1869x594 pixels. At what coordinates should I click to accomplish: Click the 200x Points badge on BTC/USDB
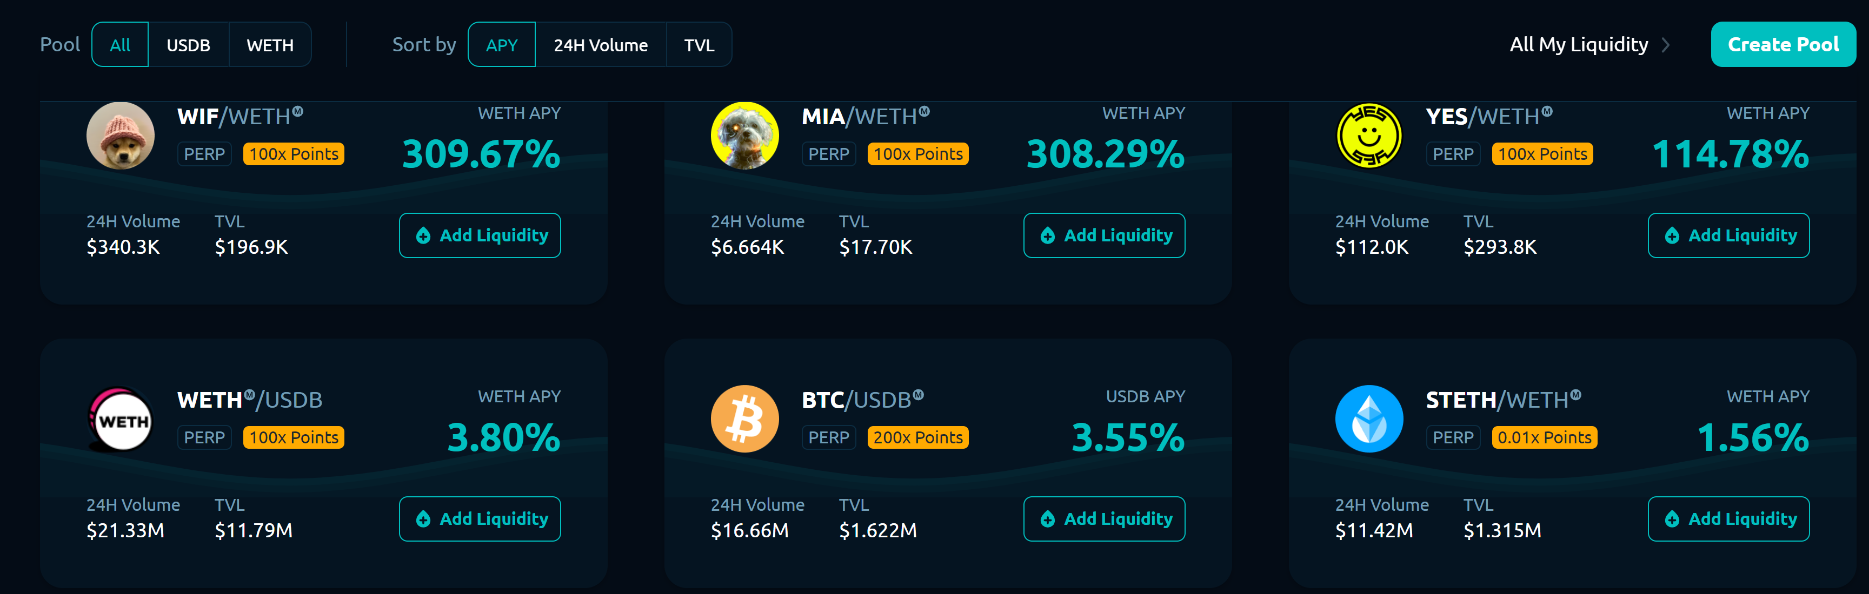coord(918,437)
